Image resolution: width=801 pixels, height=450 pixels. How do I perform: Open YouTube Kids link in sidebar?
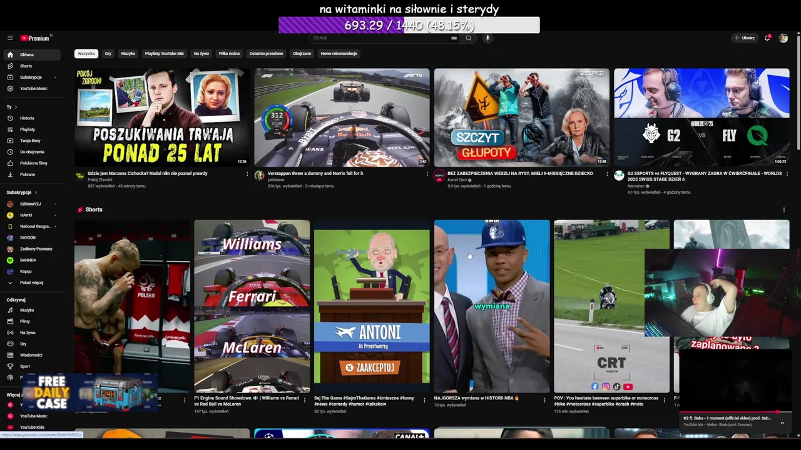point(32,427)
